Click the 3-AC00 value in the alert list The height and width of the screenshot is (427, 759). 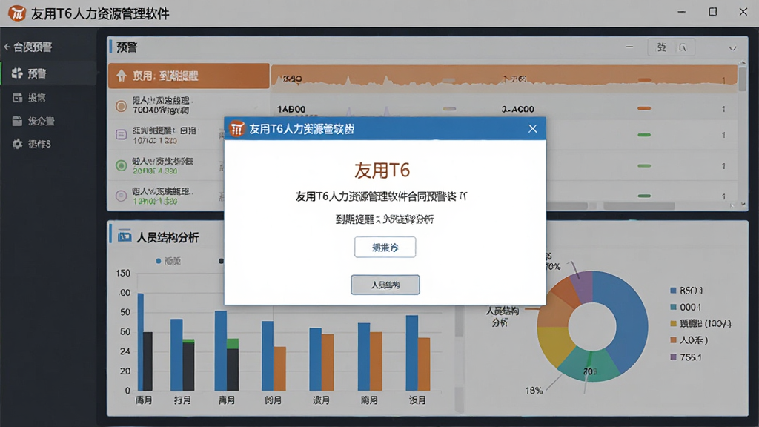[517, 109]
